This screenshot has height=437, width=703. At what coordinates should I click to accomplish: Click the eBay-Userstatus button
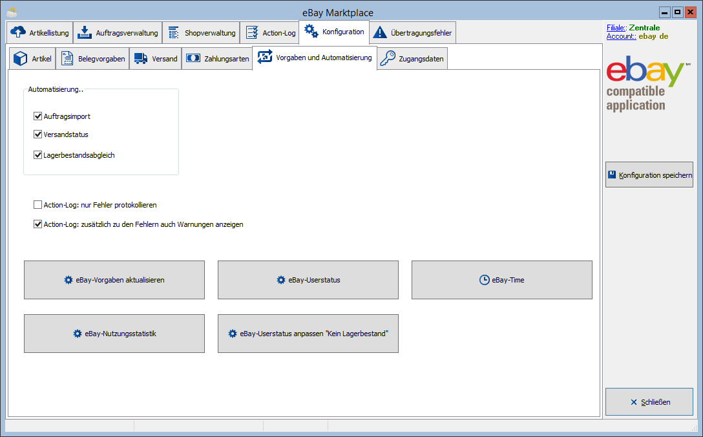coord(308,280)
